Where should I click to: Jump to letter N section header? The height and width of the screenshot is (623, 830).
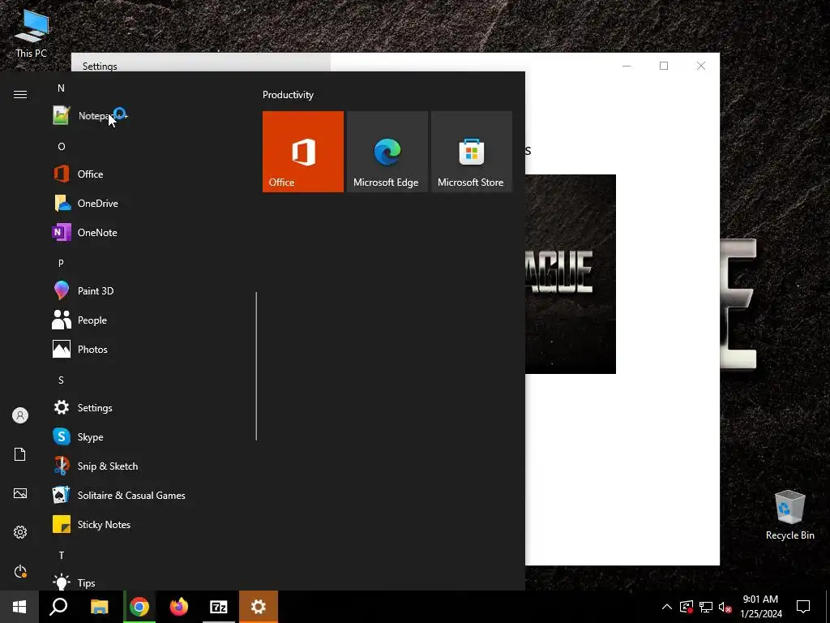click(x=61, y=88)
